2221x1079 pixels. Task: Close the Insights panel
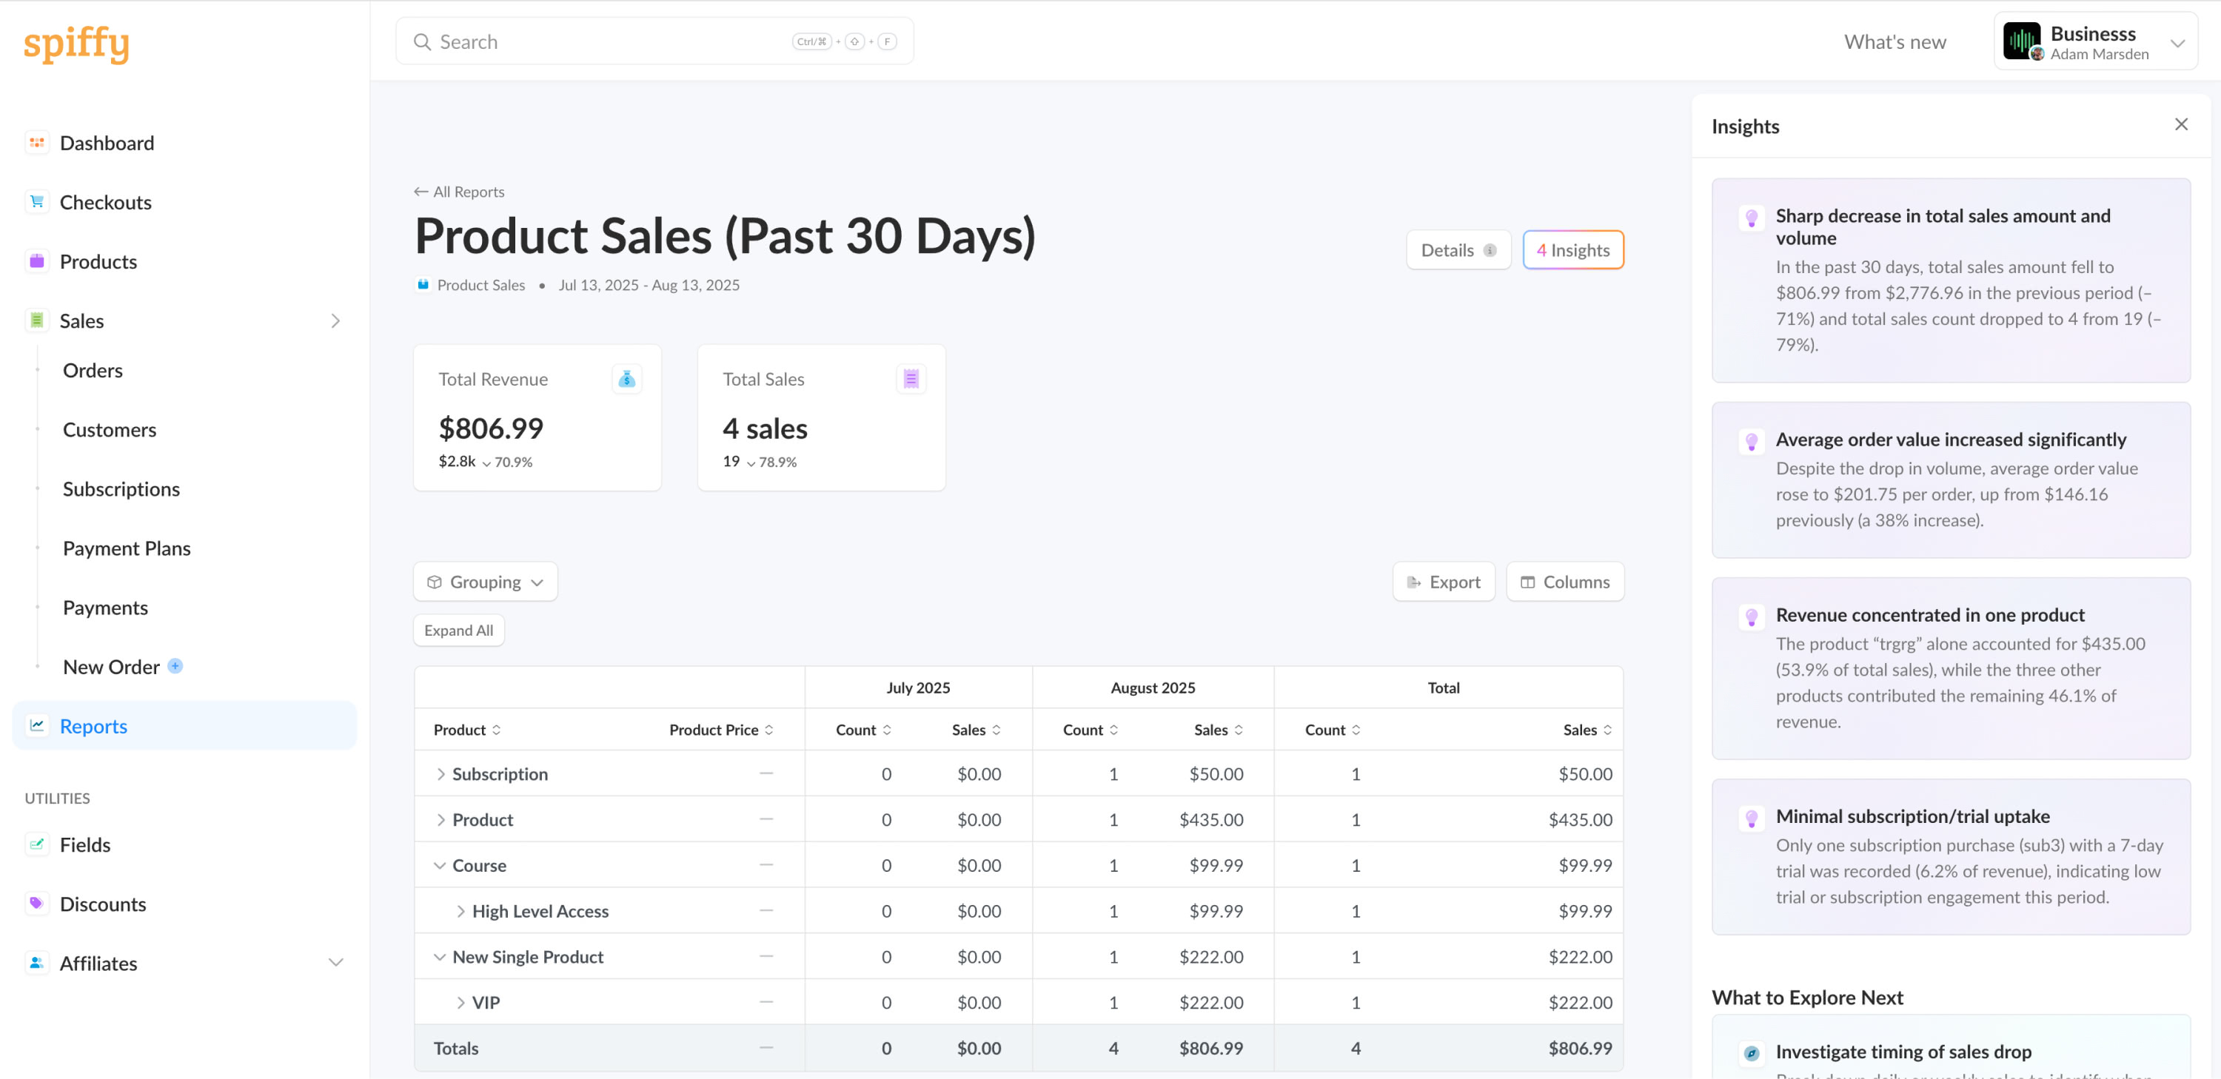(2180, 125)
